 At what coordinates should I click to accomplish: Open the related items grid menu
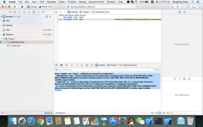coord(56,12)
